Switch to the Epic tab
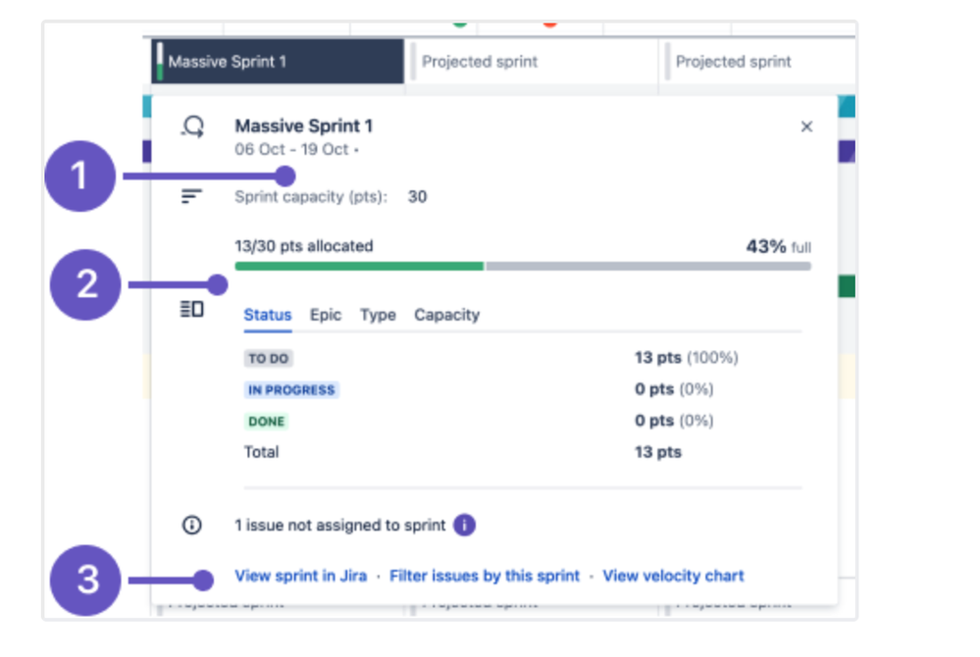Viewport: 980px width, 657px height. tap(326, 315)
